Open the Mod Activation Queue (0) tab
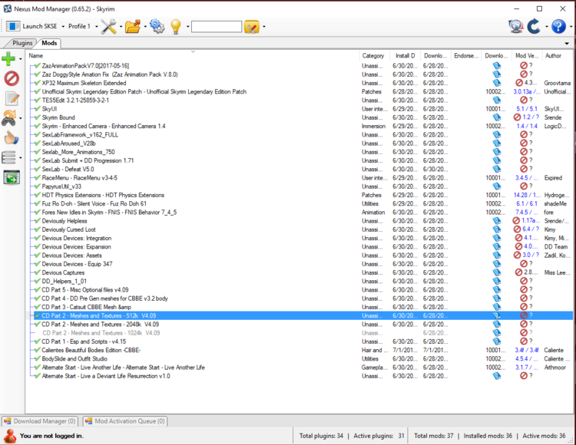The height and width of the screenshot is (445, 576). pos(125,421)
